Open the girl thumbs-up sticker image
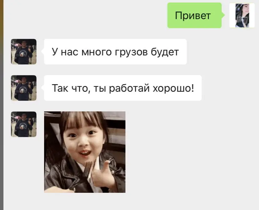Screen dimensions: 259x210 click(x=85, y=152)
